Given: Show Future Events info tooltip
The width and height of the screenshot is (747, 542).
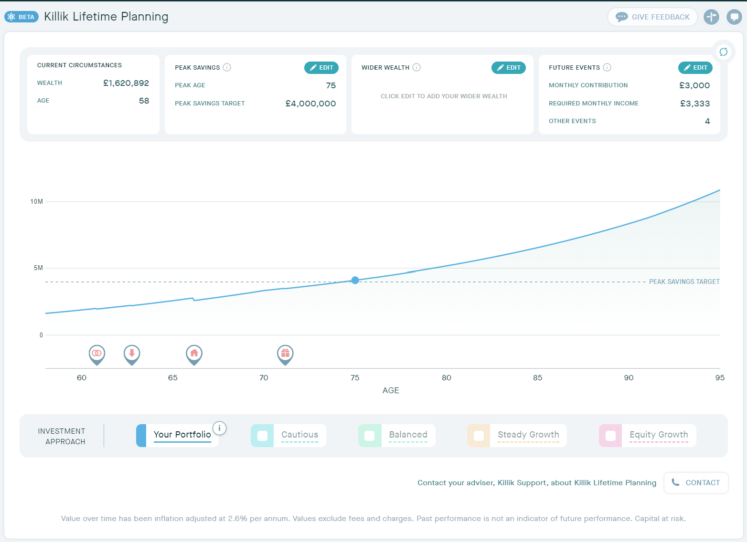Looking at the screenshot, I should [607, 67].
